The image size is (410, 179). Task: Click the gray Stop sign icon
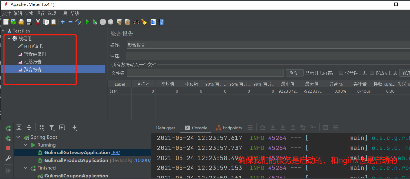pos(103,22)
